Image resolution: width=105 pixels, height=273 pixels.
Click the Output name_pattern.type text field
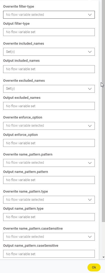point(49,217)
